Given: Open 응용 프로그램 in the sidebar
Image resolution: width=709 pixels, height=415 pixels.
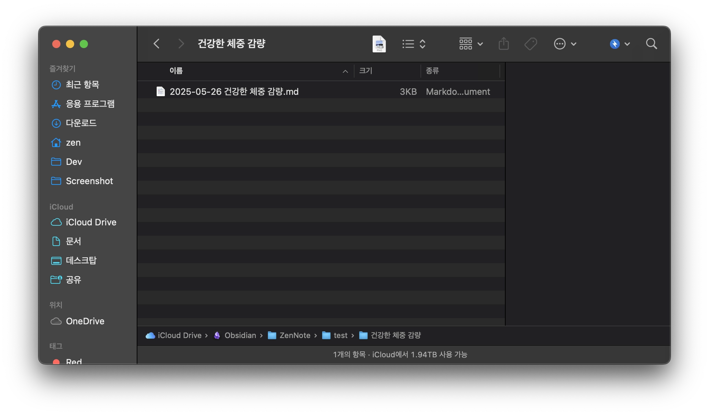Looking at the screenshot, I should tap(90, 104).
